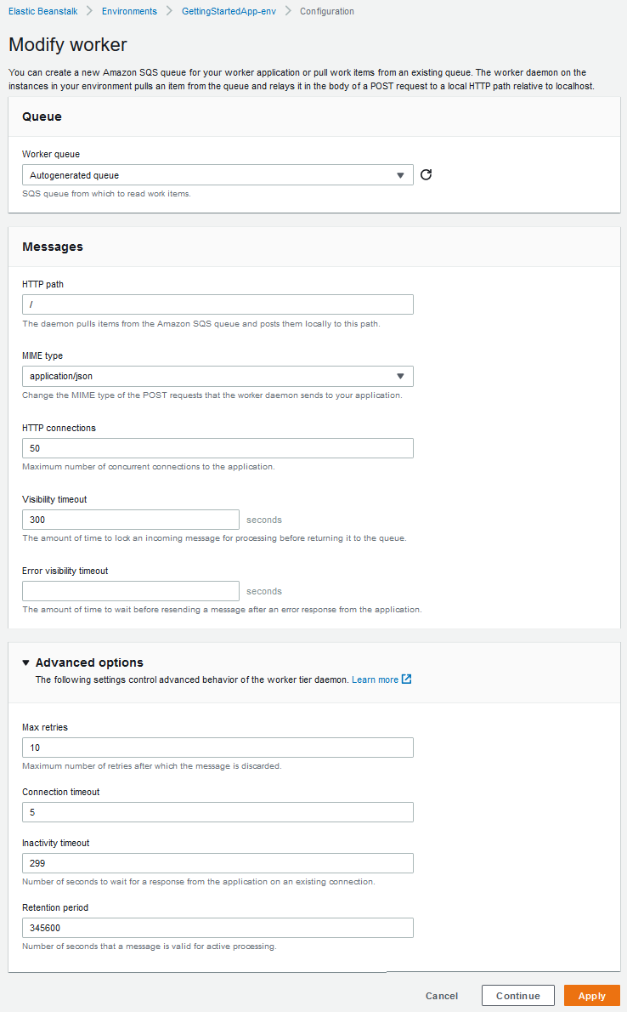Select the HTTP connections field

click(217, 447)
